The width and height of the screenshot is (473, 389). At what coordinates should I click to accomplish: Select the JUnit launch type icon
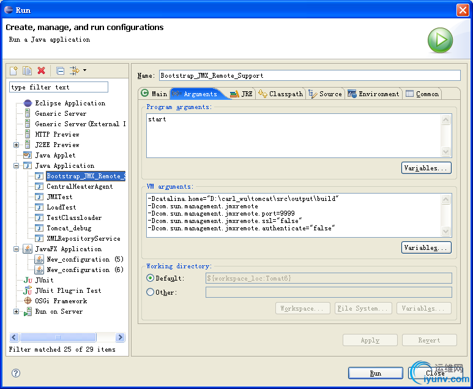pos(28,281)
